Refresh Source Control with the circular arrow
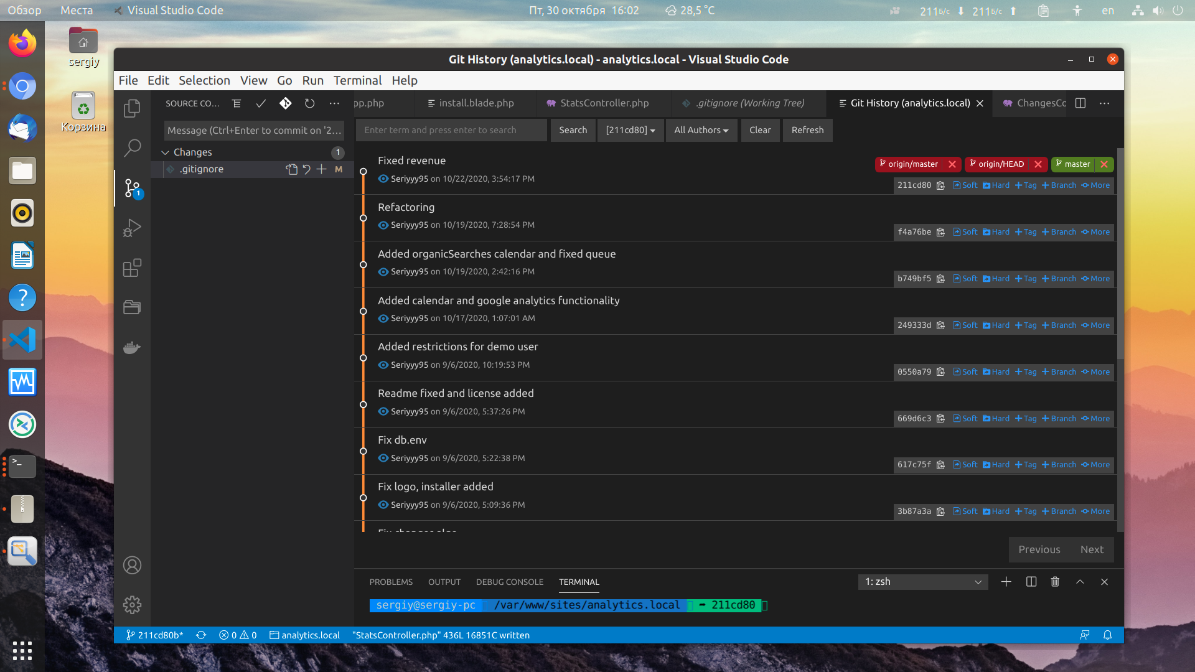This screenshot has width=1195, height=672. tap(309, 103)
